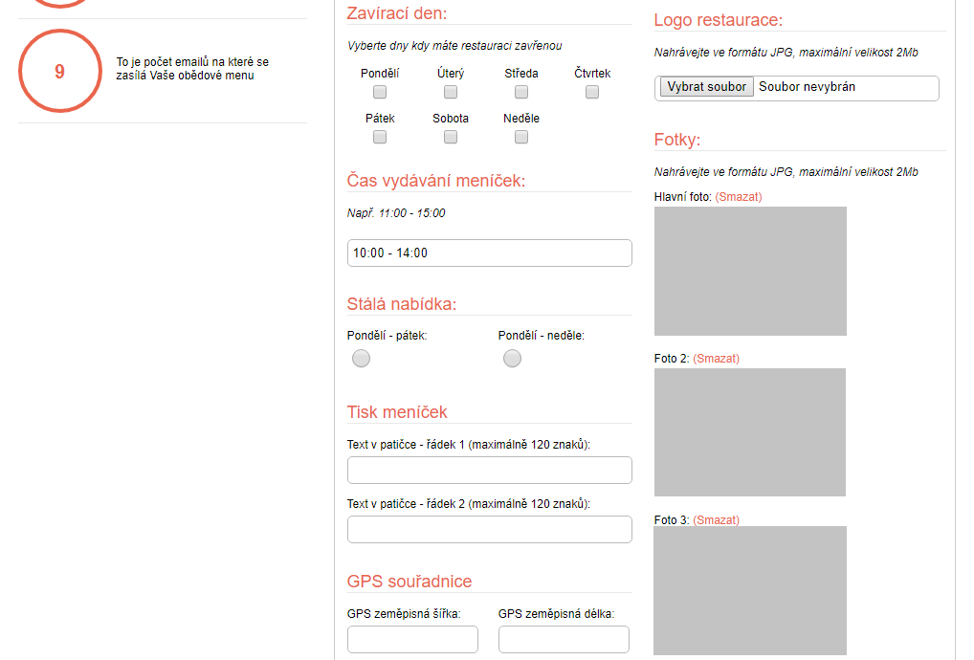The height and width of the screenshot is (660, 974).
Task: Toggle the Pátek checkbox
Action: point(380,138)
